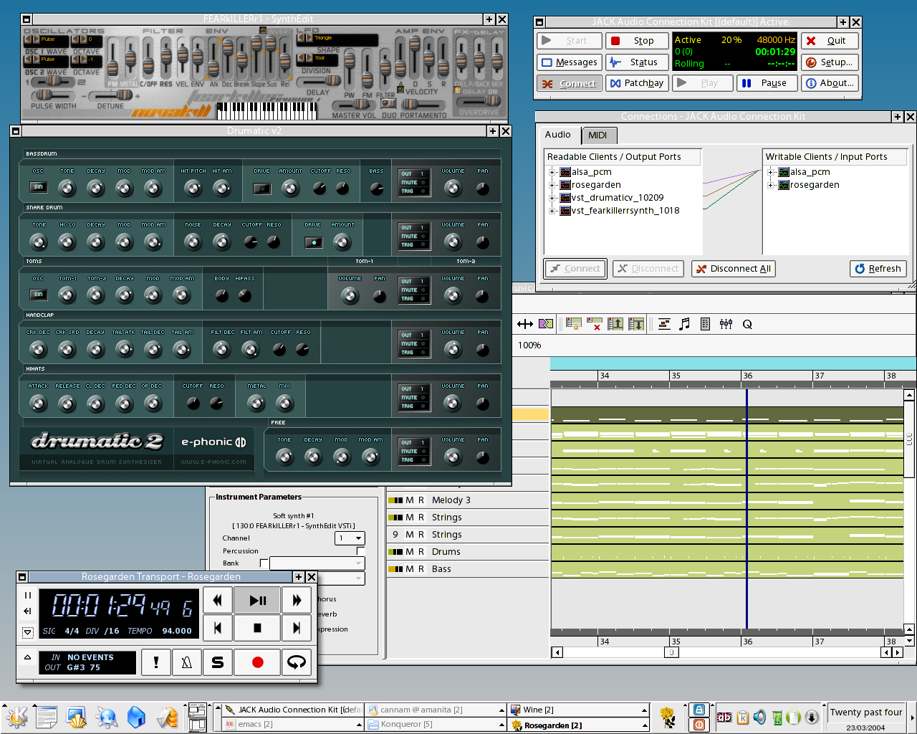The width and height of the screenshot is (917, 734).
Task: Expand alsa_pcm under Input Ports
Action: 771,172
